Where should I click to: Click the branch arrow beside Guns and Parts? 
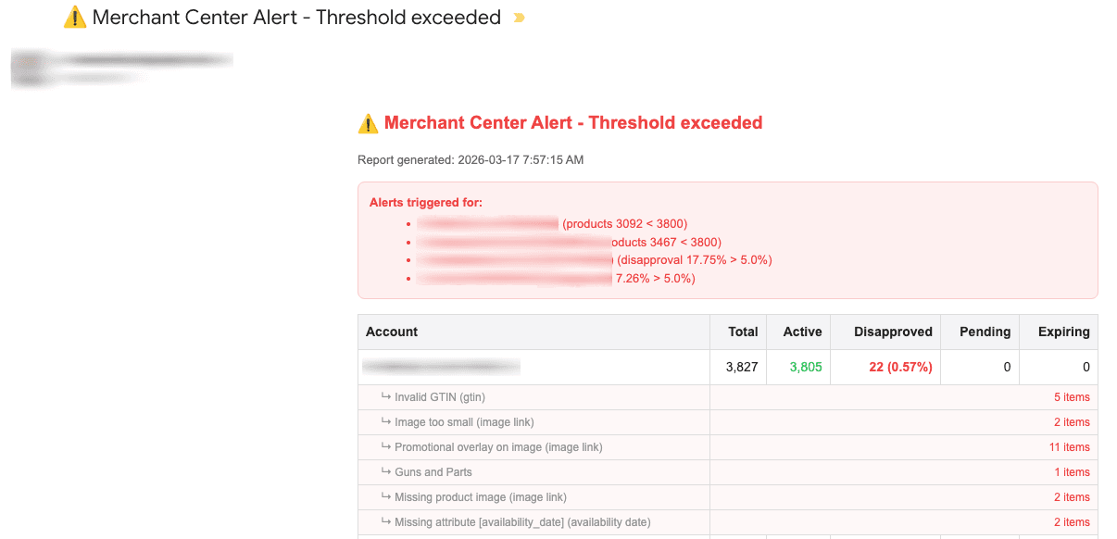click(386, 472)
